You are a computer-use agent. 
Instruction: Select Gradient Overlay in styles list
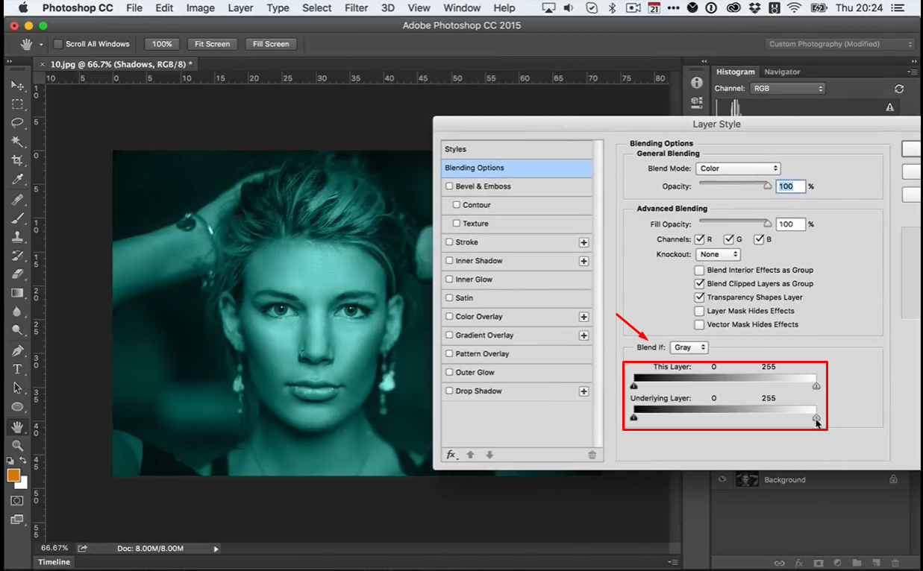pos(517,335)
